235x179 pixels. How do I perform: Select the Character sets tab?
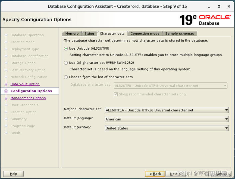(112, 34)
